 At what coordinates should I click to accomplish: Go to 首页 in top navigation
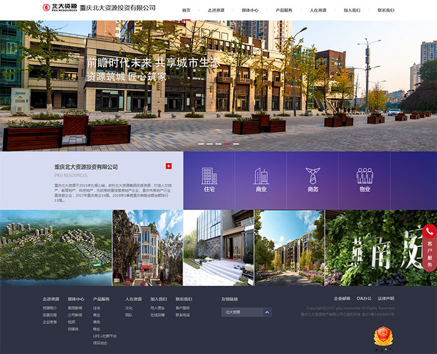coord(186,11)
